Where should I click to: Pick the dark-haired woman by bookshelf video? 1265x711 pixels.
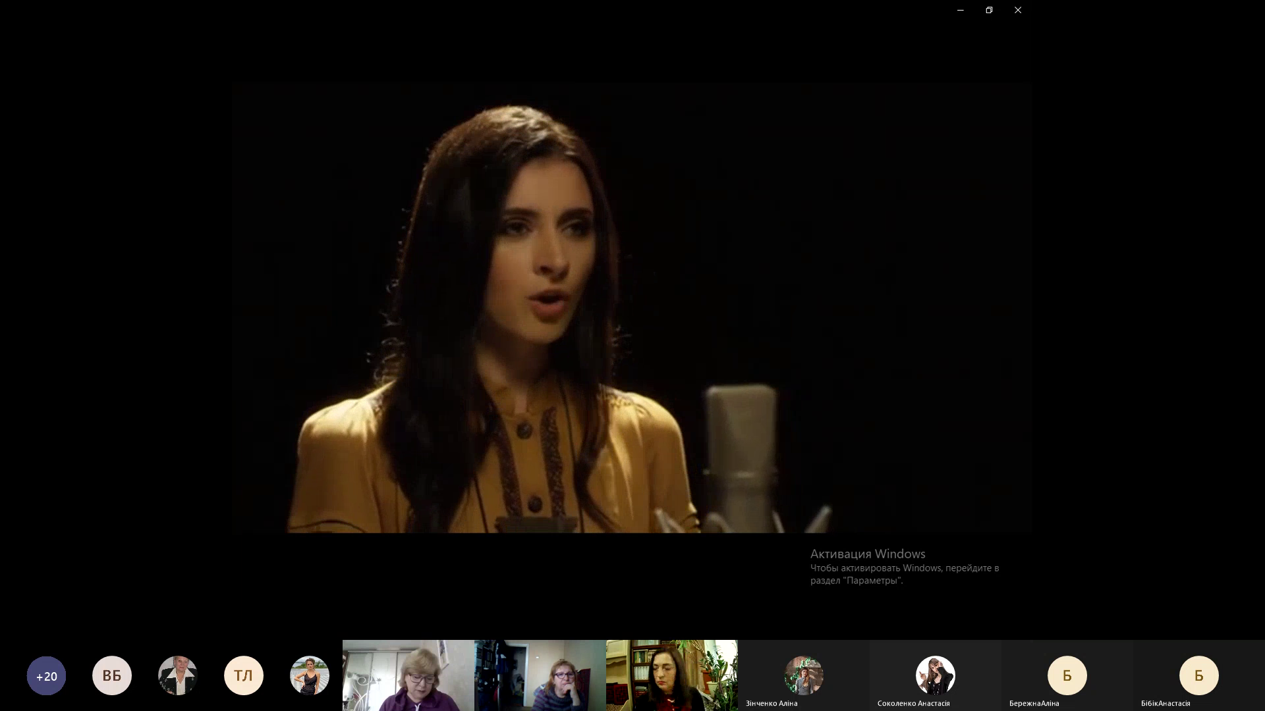point(672,675)
